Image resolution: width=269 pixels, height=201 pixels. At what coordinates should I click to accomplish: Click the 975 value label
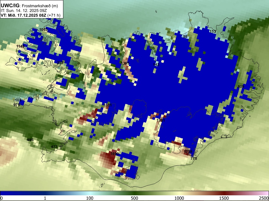point(16,105)
